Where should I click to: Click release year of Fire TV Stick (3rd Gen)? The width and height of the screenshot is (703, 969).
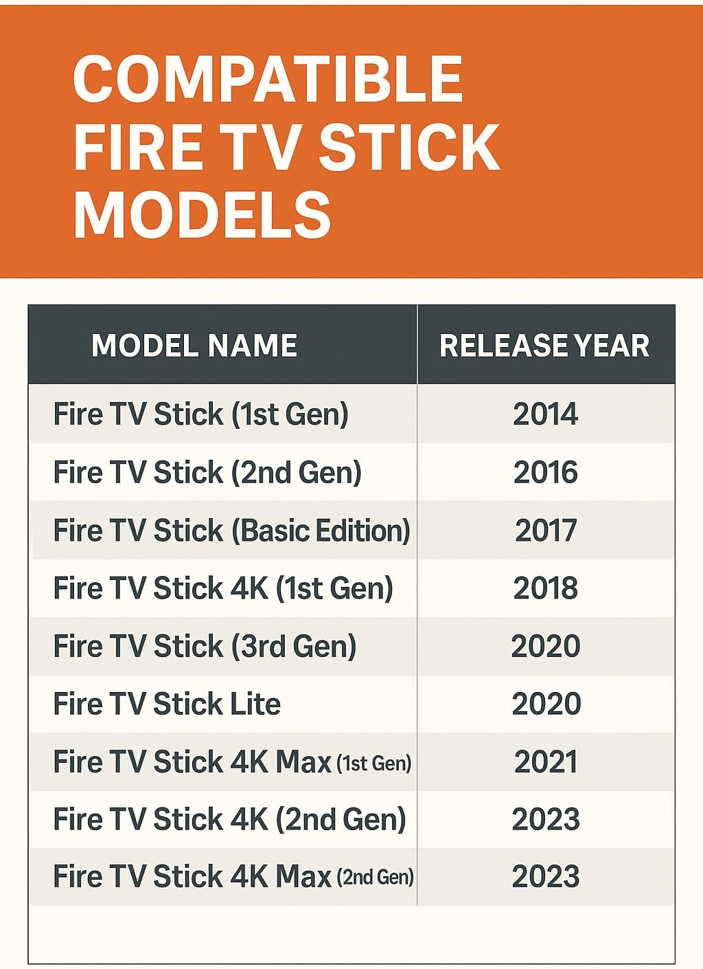(546, 646)
